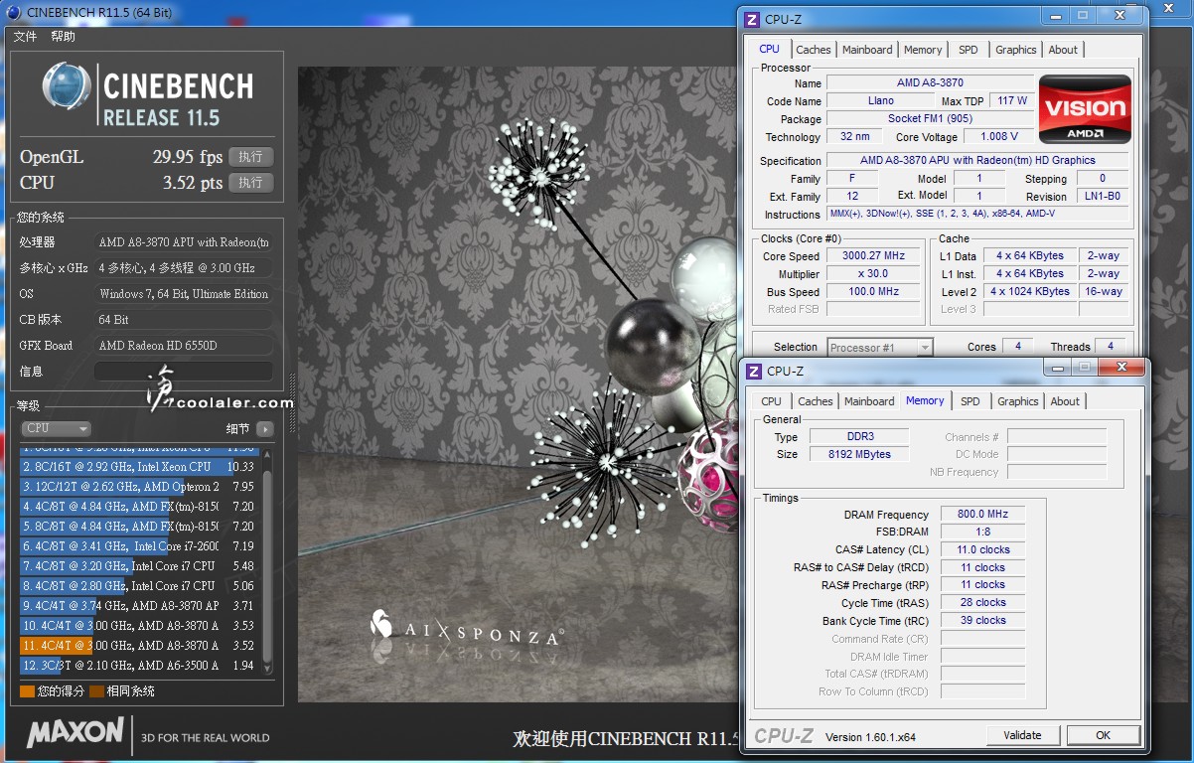Open the 文件 menu in Cinebench
The height and width of the screenshot is (763, 1194).
click(x=25, y=37)
